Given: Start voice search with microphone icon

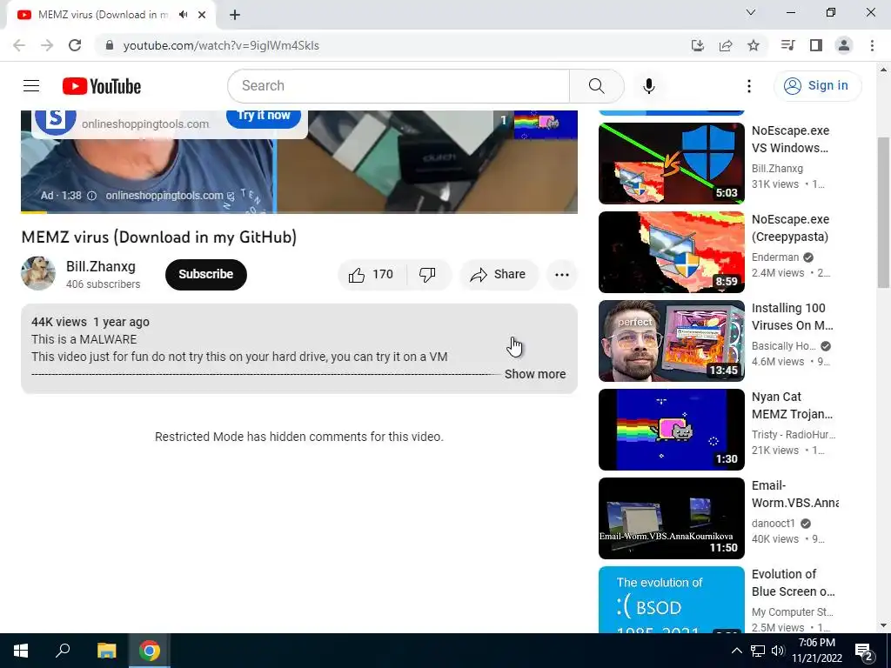Looking at the screenshot, I should [x=649, y=86].
